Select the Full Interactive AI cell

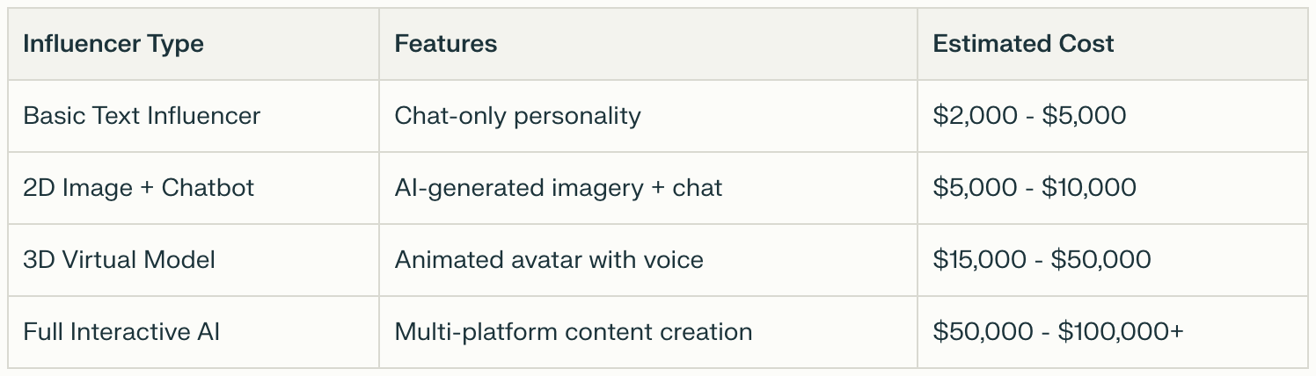(x=121, y=332)
